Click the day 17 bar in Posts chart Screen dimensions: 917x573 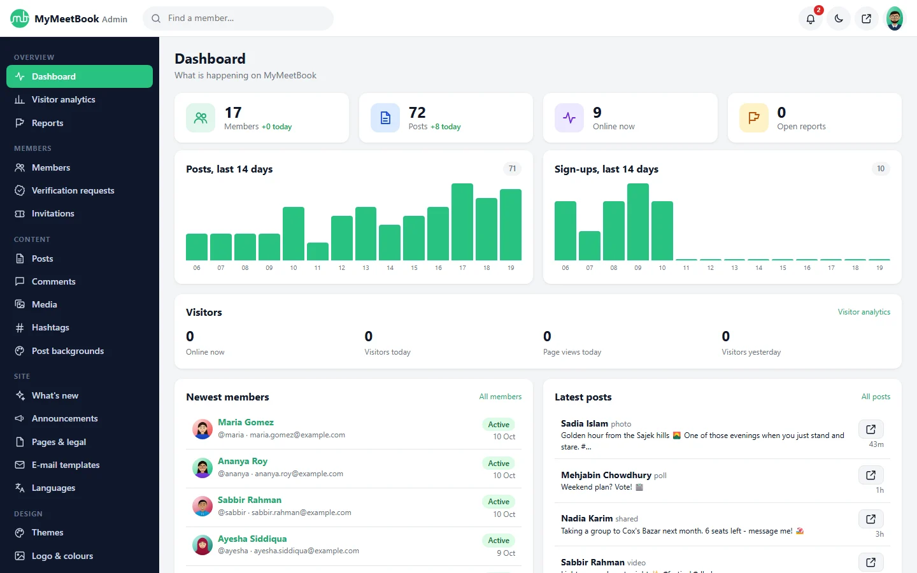[x=462, y=222]
